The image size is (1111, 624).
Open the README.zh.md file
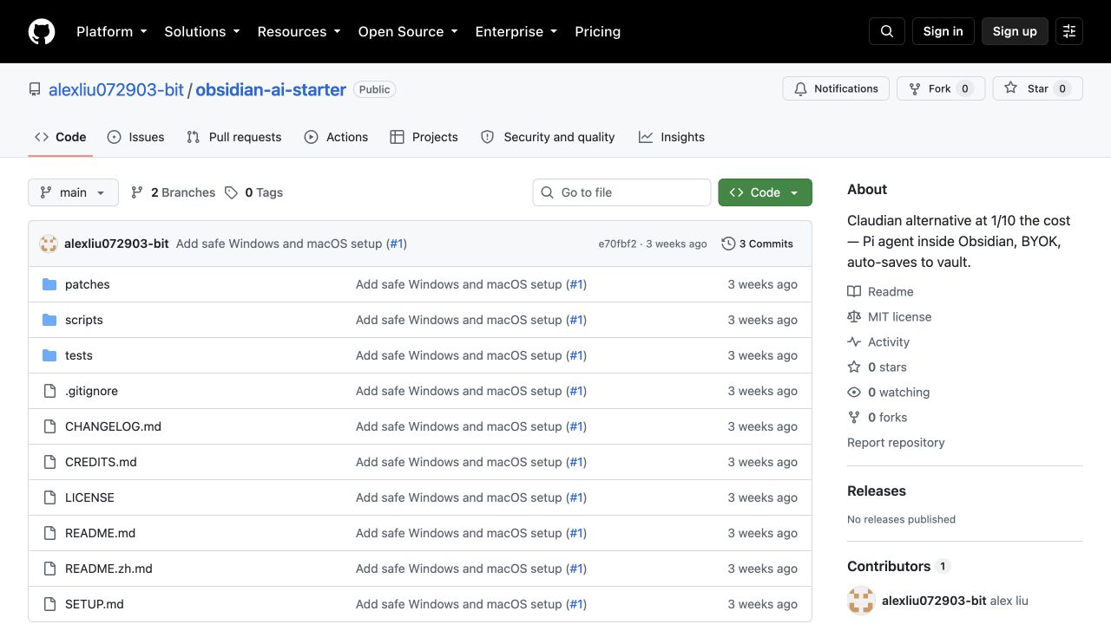(x=108, y=569)
